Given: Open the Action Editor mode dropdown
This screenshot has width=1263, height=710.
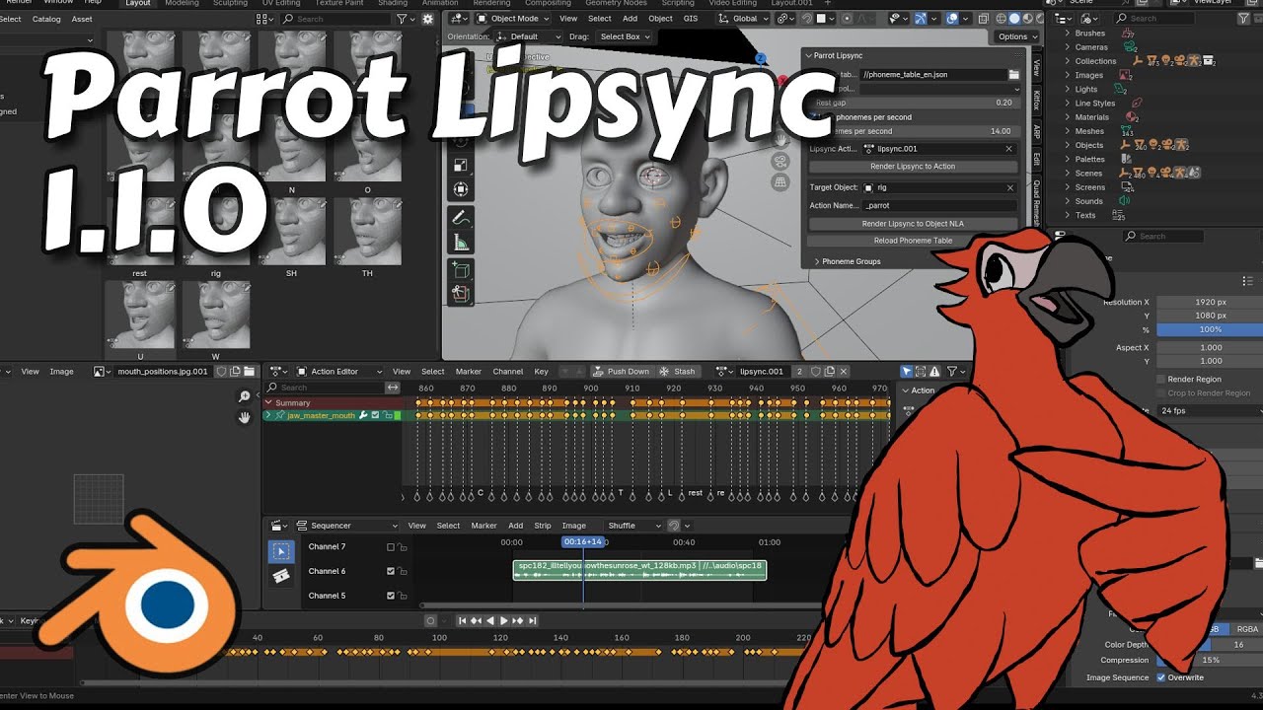Looking at the screenshot, I should (341, 372).
